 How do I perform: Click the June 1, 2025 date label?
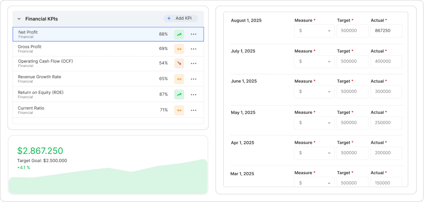click(244, 81)
